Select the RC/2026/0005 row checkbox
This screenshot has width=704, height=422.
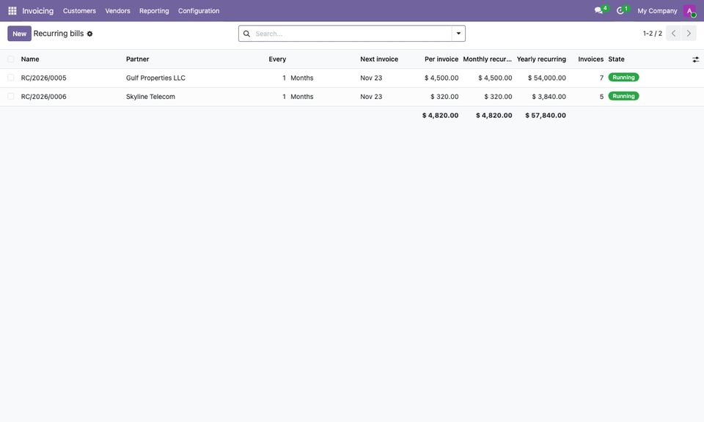point(11,78)
